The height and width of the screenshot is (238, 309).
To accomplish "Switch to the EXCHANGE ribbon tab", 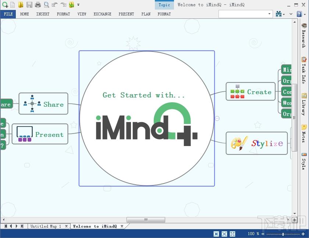I will click(102, 14).
